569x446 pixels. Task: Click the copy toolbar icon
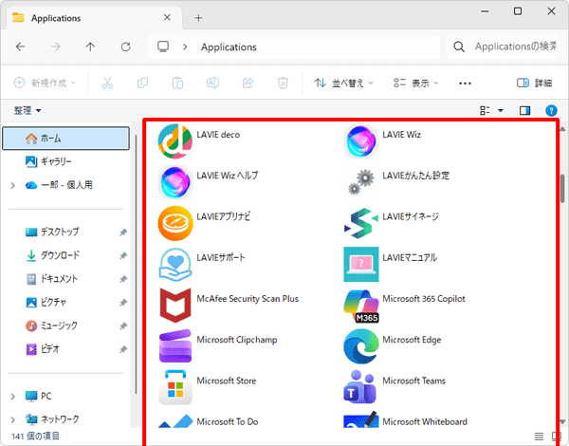(x=142, y=83)
